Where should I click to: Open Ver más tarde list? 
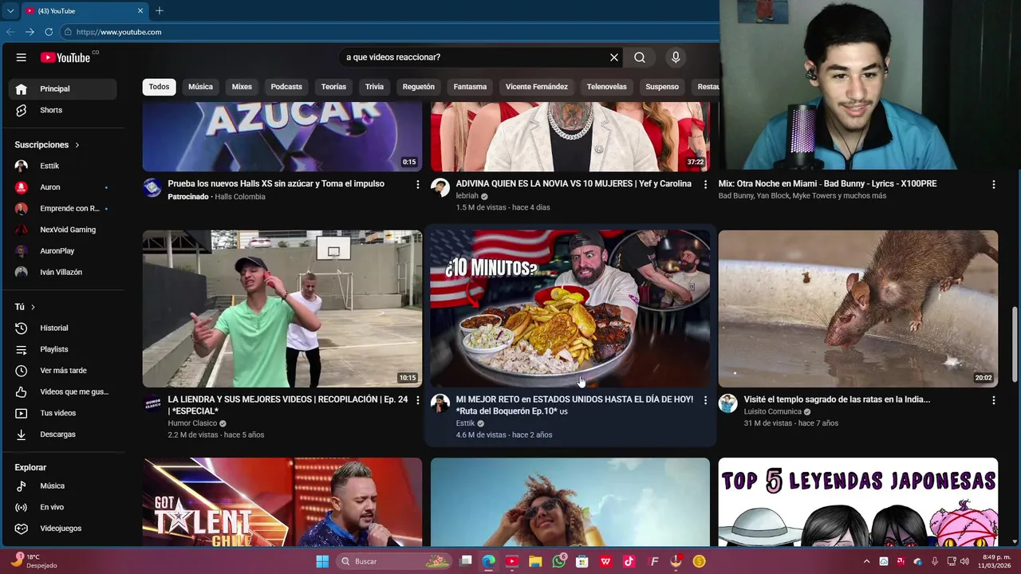point(62,371)
